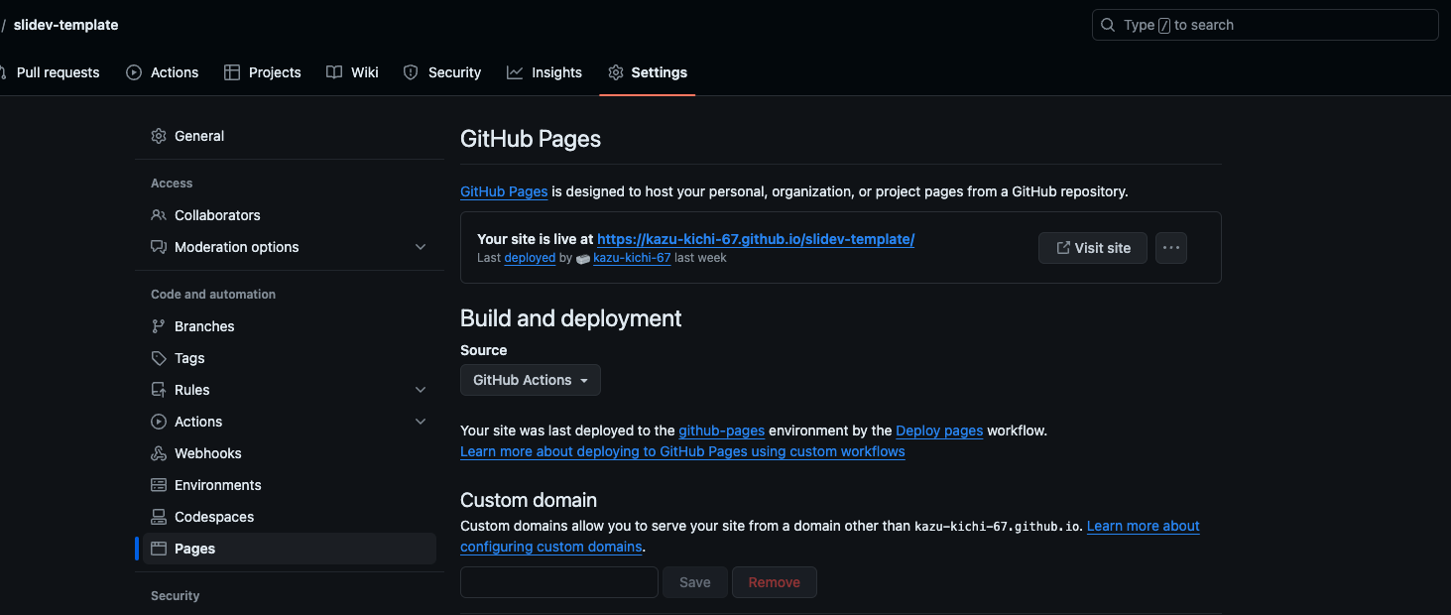
Task: Focus the custom domain input field
Action: click(559, 582)
